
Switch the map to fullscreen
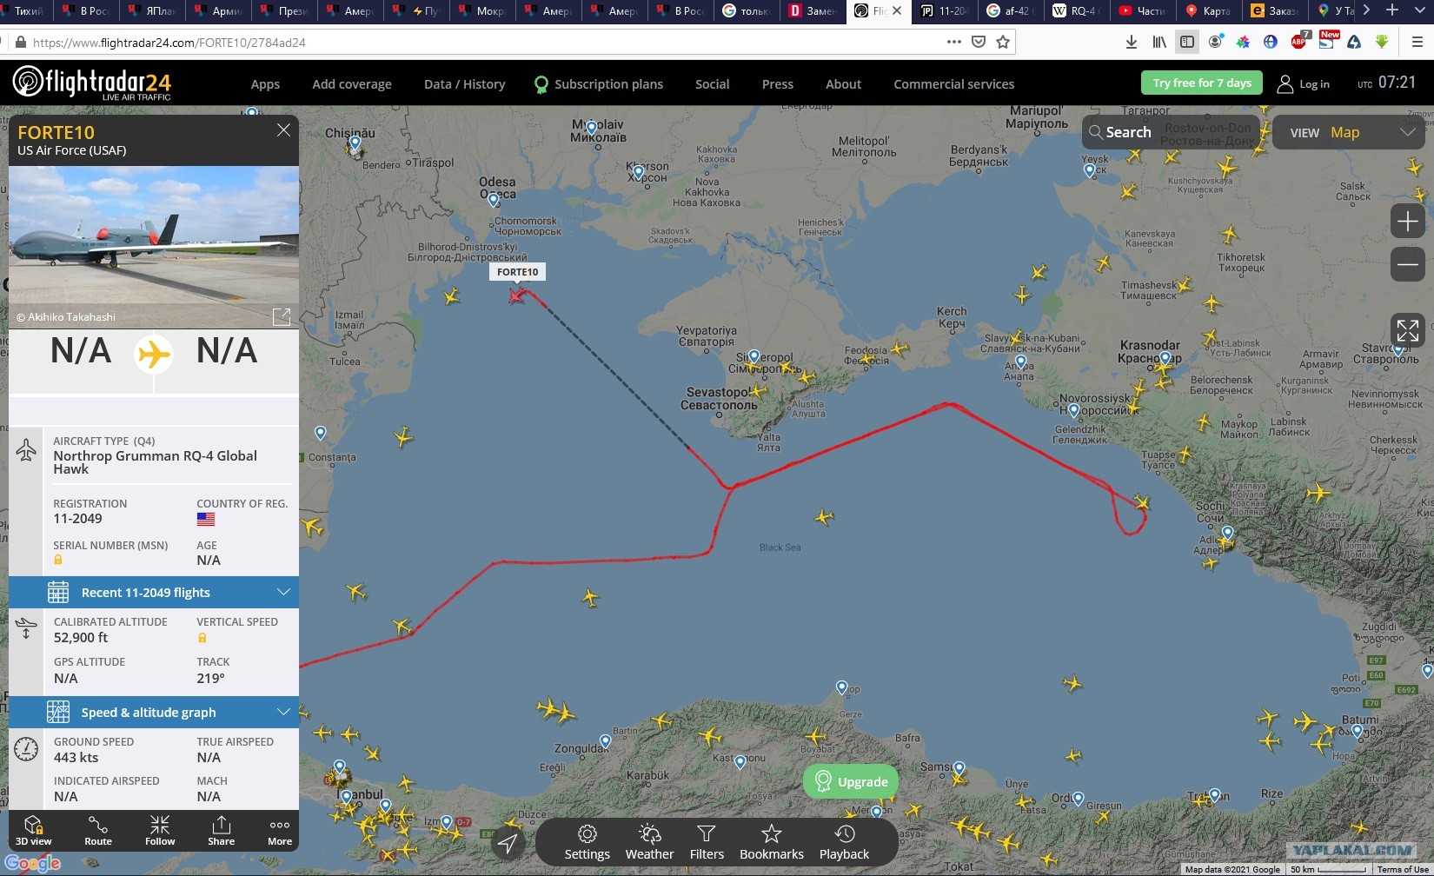point(1407,330)
